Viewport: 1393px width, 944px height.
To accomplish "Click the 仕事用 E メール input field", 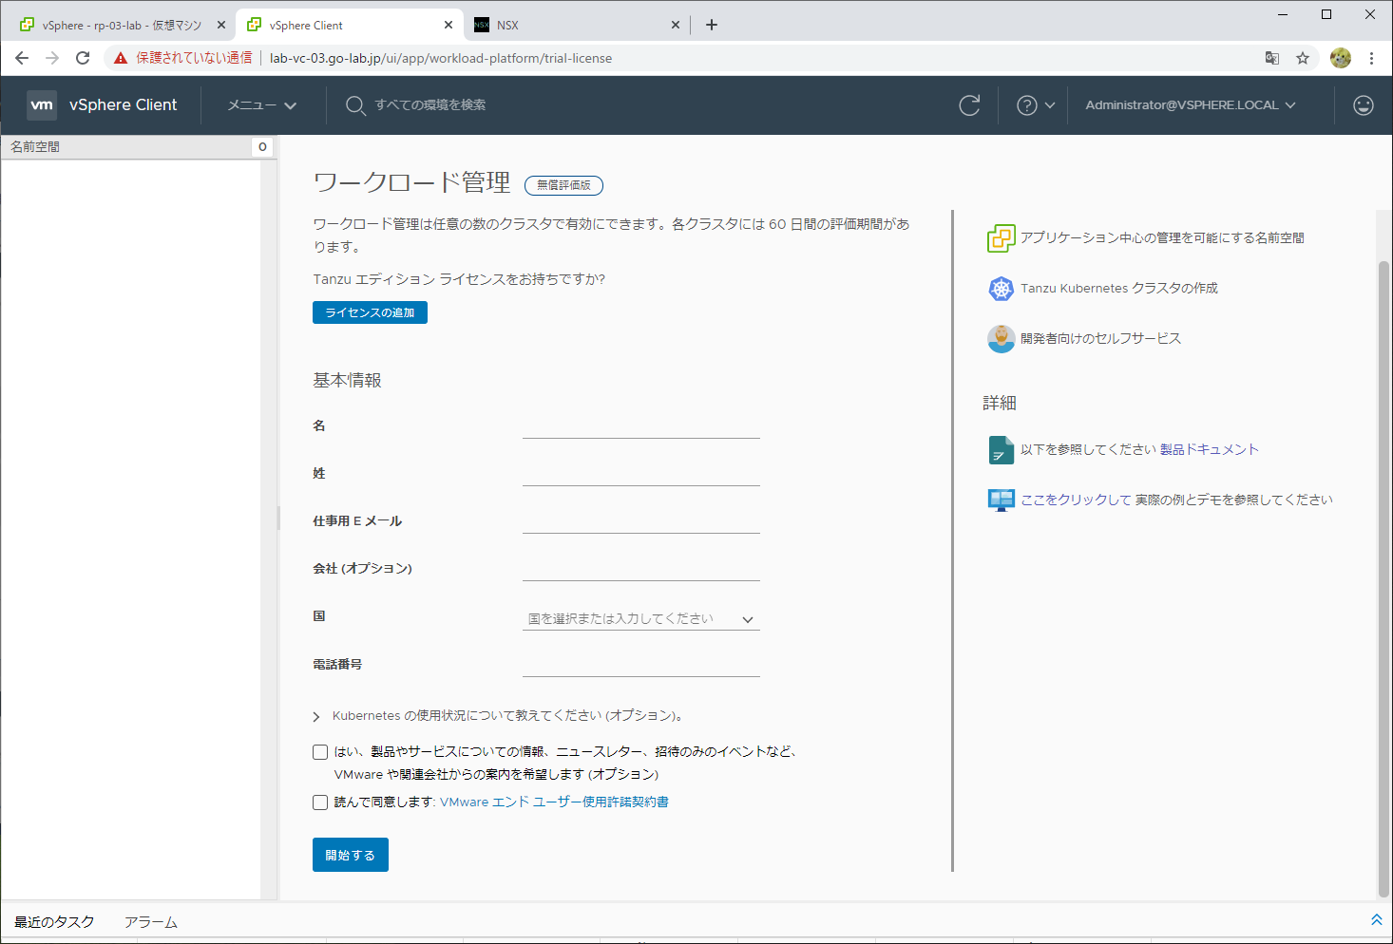I will (x=641, y=521).
